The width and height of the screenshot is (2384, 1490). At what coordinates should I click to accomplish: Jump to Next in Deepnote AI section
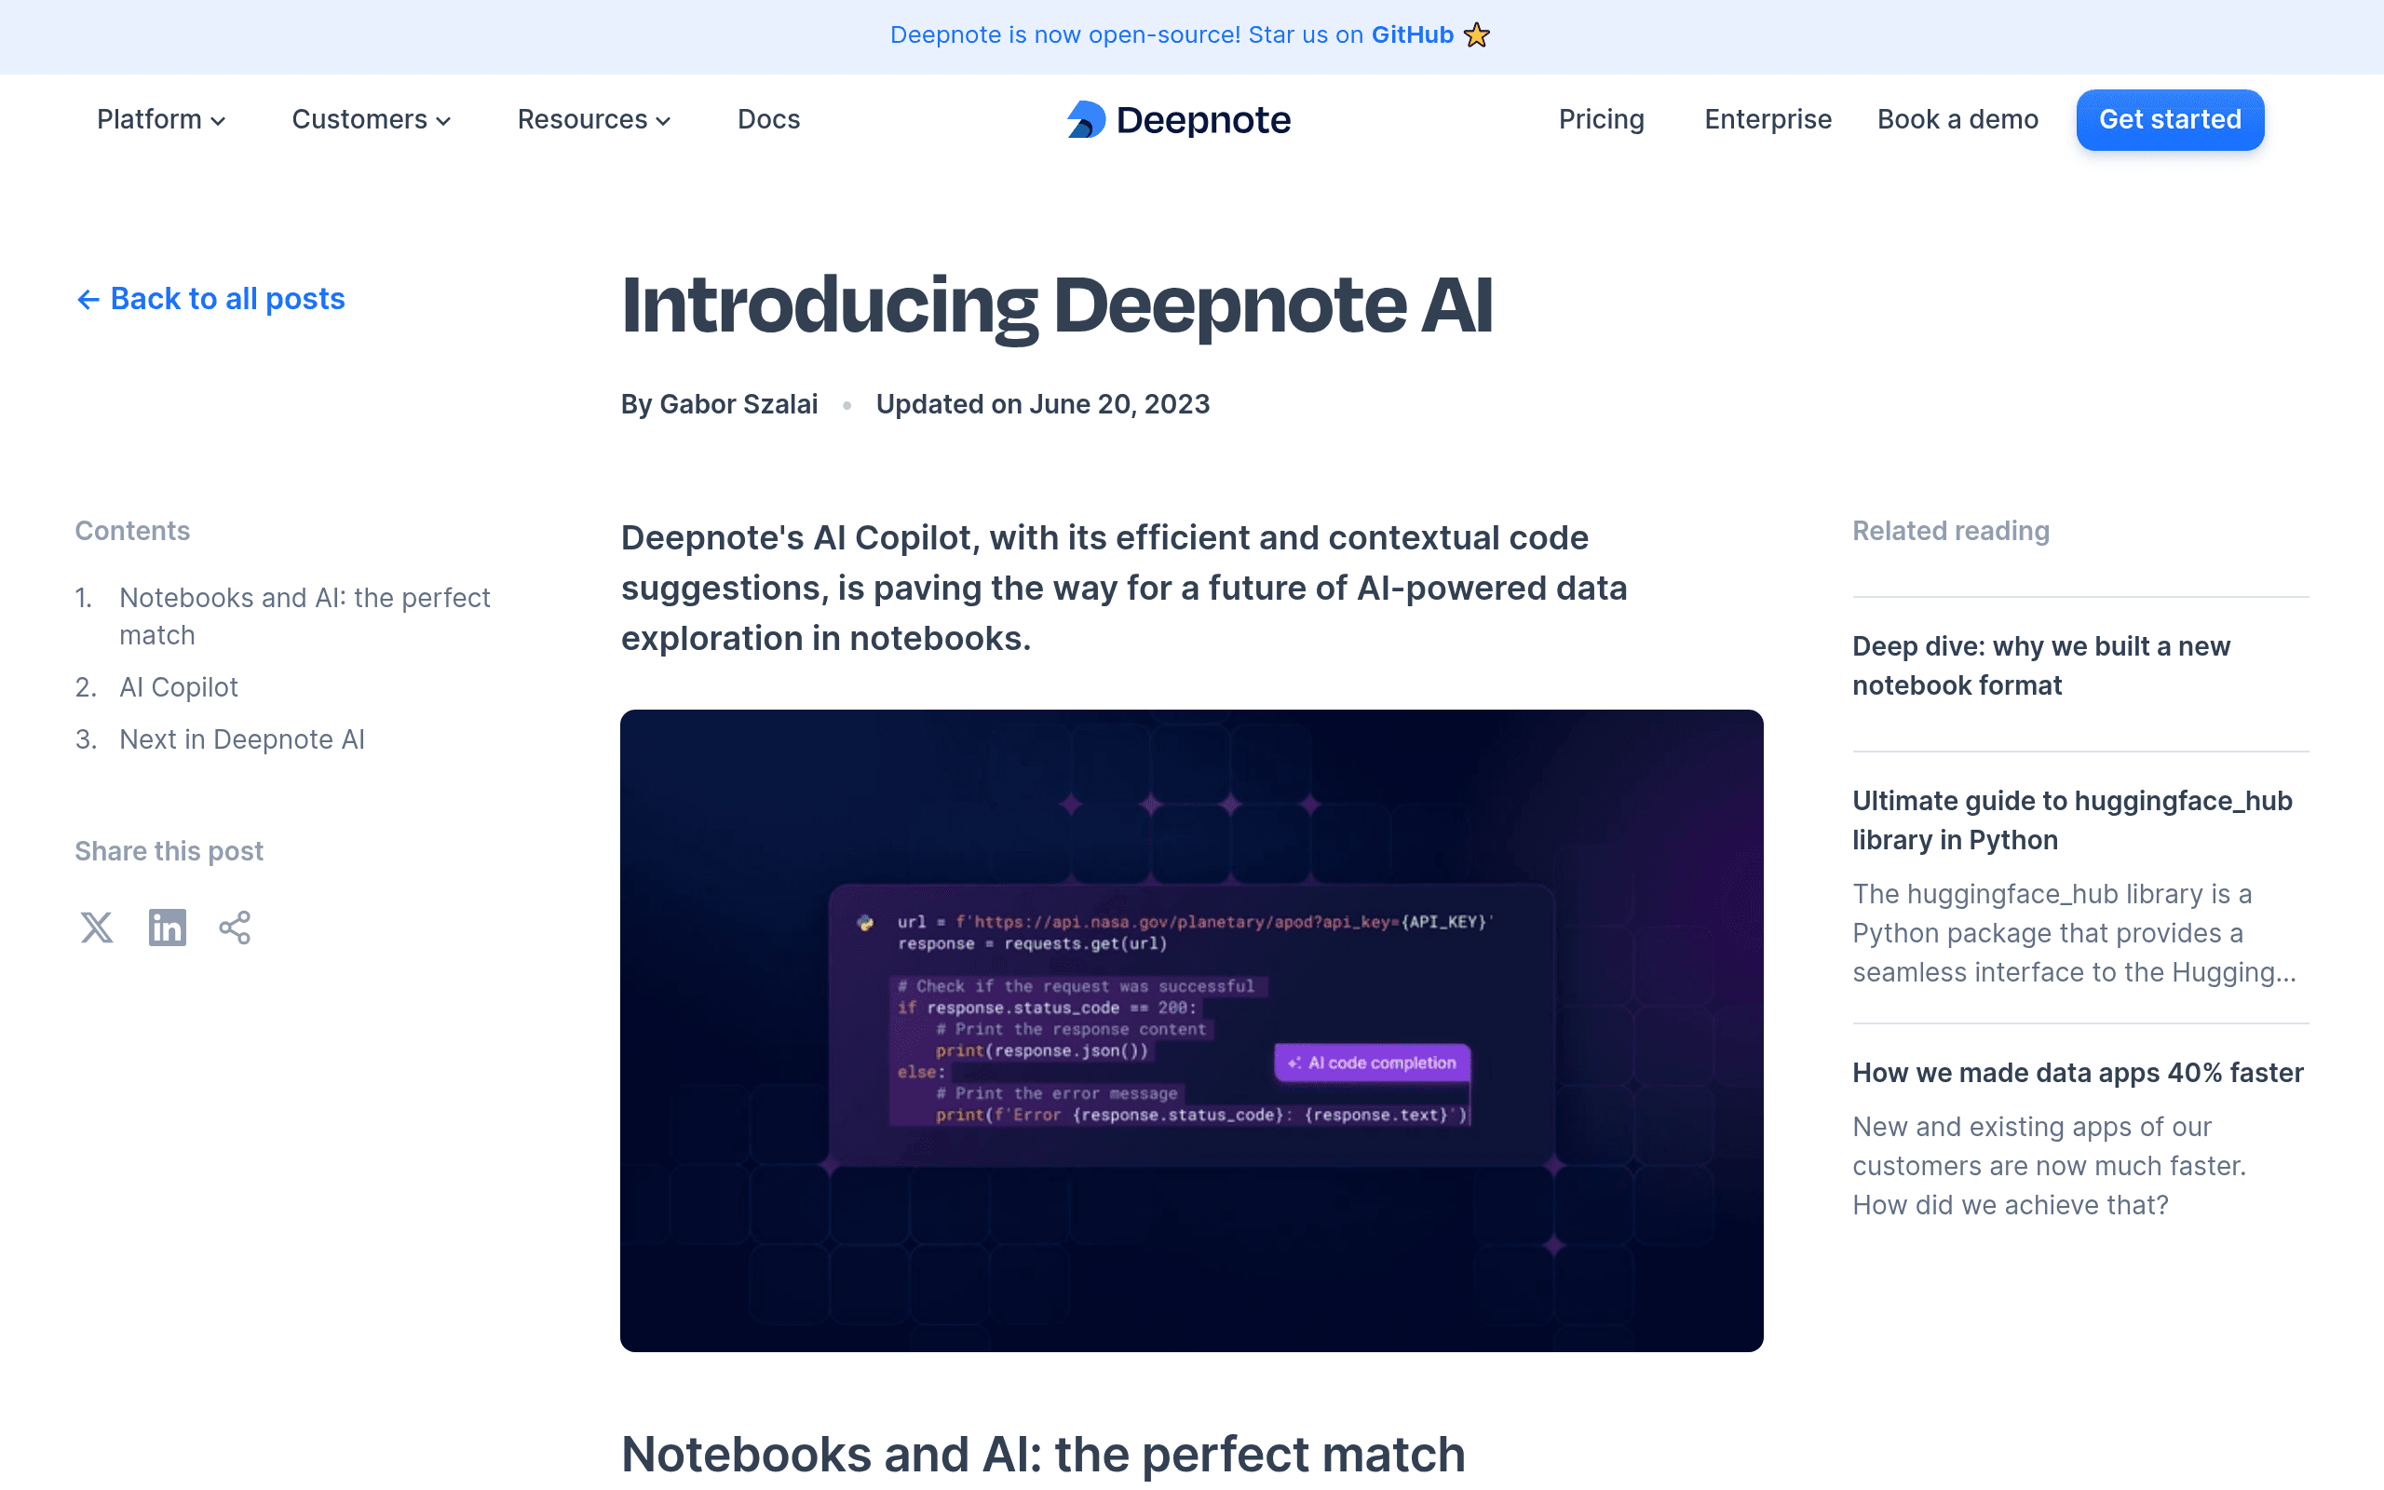click(x=241, y=739)
